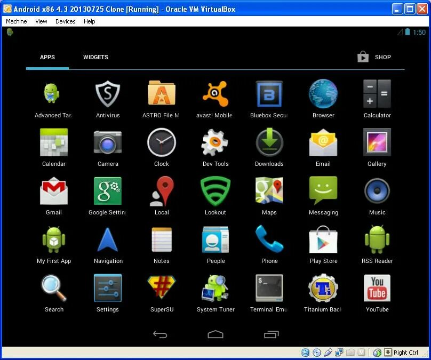
Task: Open the Devices menu
Action: tap(66, 21)
